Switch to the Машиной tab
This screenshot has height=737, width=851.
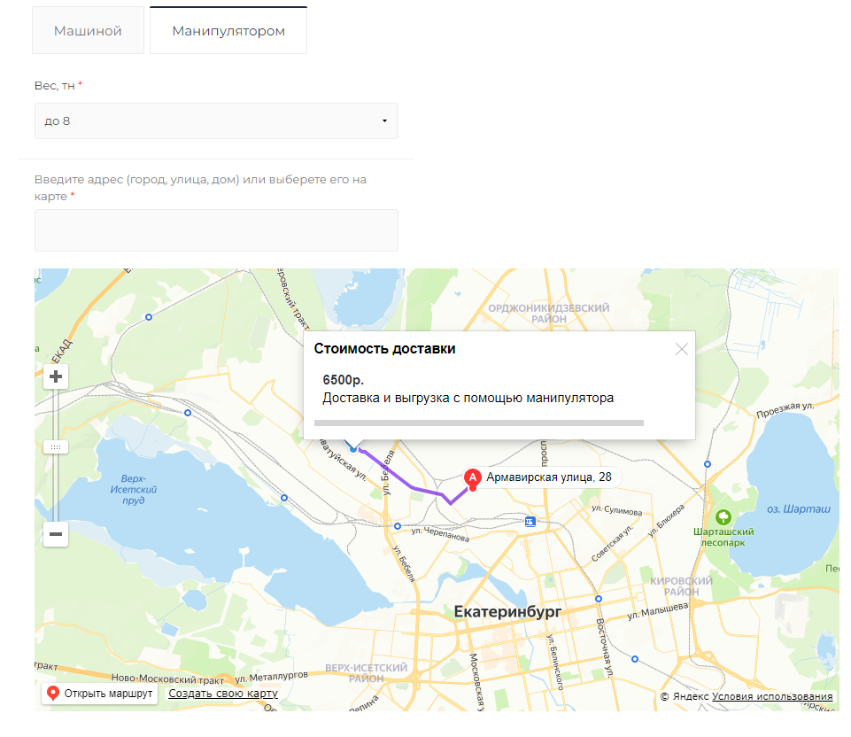pos(88,31)
